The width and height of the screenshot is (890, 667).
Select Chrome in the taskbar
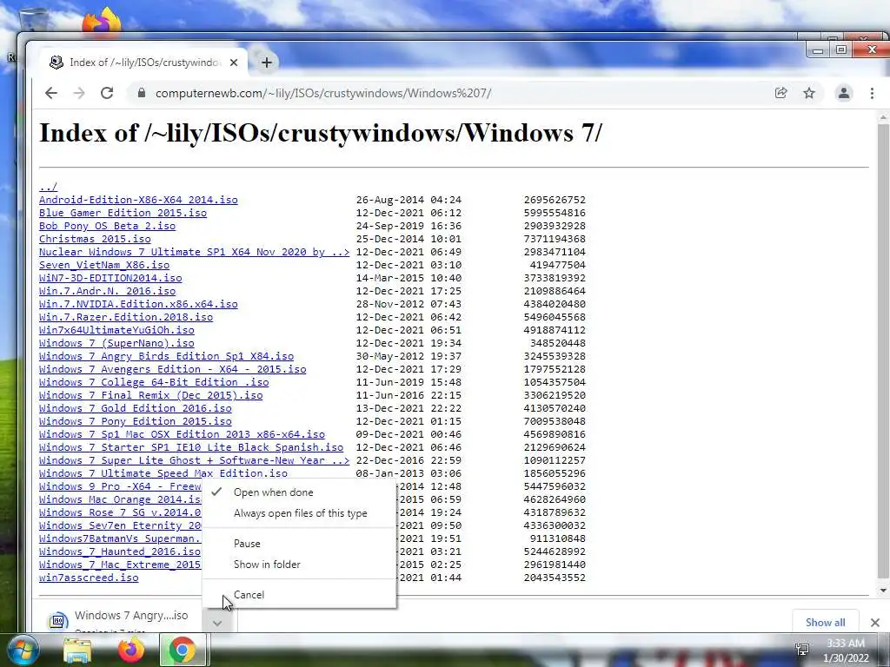183,650
